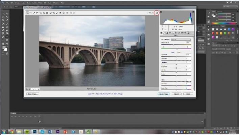Image resolution: width=239 pixels, height=135 pixels.
Task: Select the Lasso tool in Photoshop toolbar
Action: point(3,17)
